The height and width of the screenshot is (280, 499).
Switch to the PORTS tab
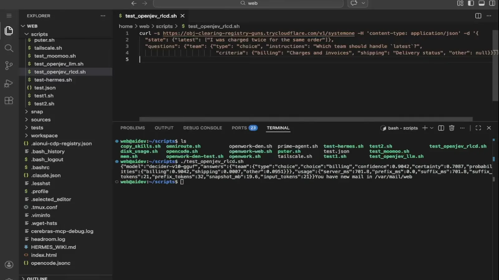(x=245, y=128)
